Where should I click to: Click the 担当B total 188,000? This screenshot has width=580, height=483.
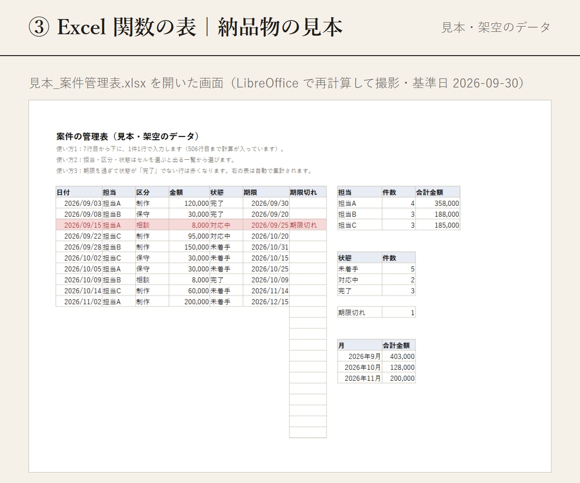[438, 214]
